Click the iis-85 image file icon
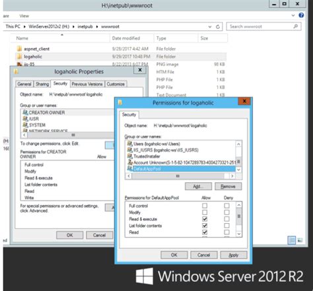313x291 pixels. coord(19,64)
